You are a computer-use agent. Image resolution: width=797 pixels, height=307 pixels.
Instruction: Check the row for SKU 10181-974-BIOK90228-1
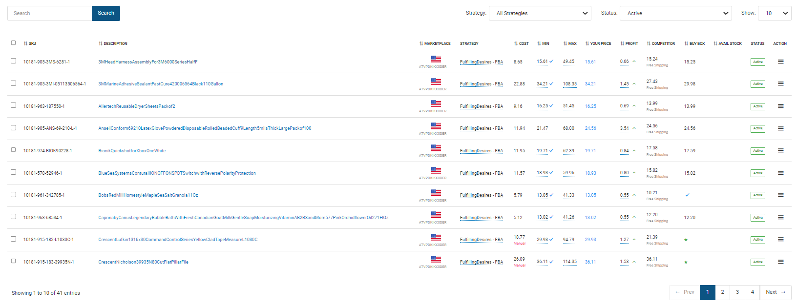pos(13,150)
